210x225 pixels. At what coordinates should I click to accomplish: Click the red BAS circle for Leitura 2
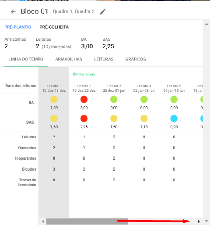point(84,118)
